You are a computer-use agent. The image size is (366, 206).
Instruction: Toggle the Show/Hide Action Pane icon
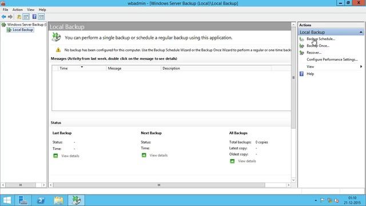(x=41, y=17)
